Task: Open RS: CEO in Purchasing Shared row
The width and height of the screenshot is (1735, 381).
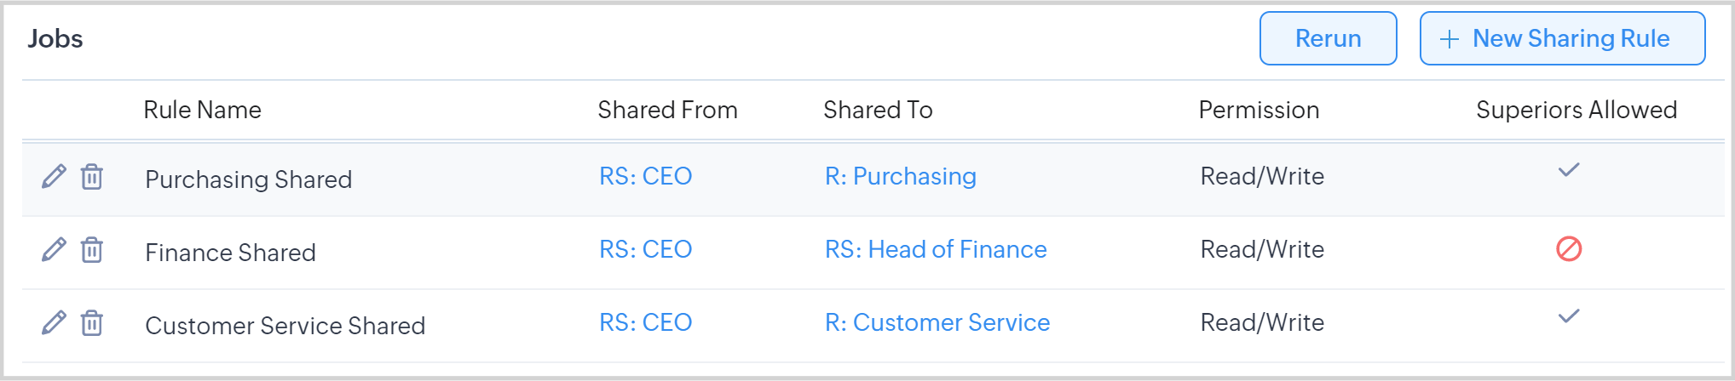Action: point(645,176)
